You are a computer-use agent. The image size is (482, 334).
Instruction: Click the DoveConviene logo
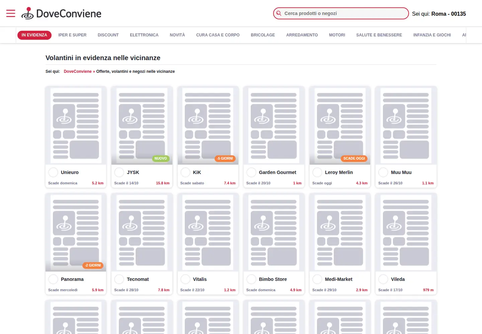coord(61,13)
